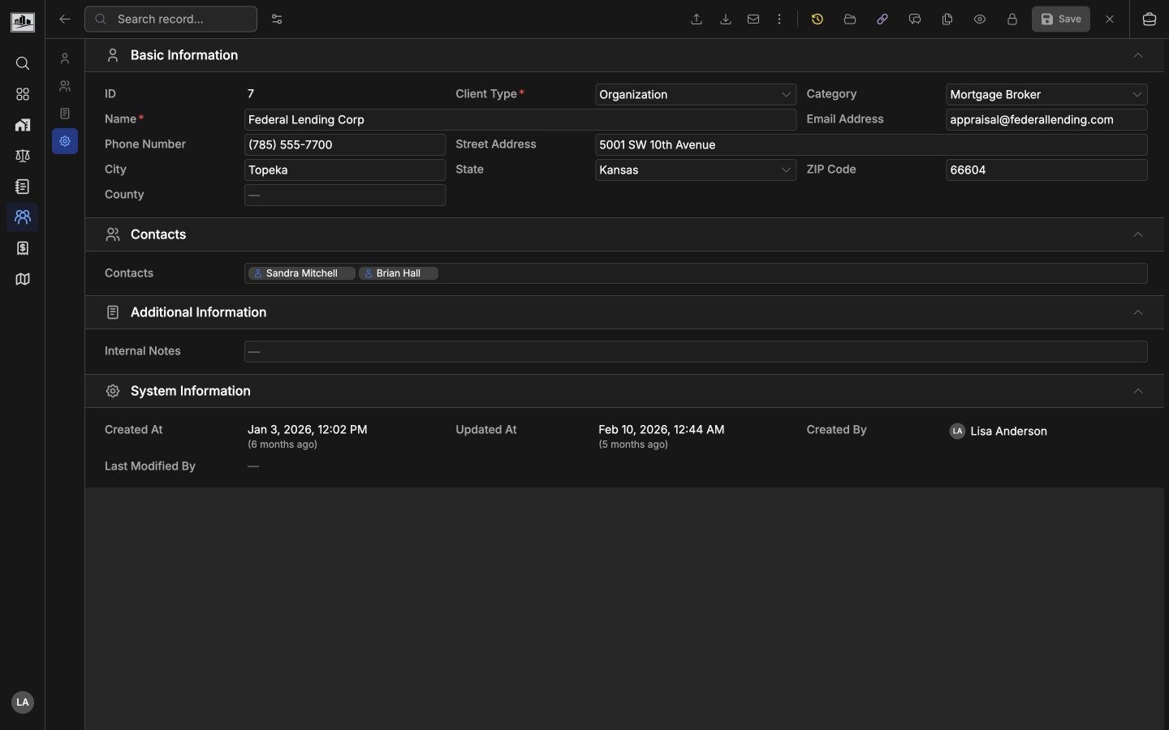1169x730 pixels.
Task: Open the notebook icon in sidebar
Action: point(23,187)
